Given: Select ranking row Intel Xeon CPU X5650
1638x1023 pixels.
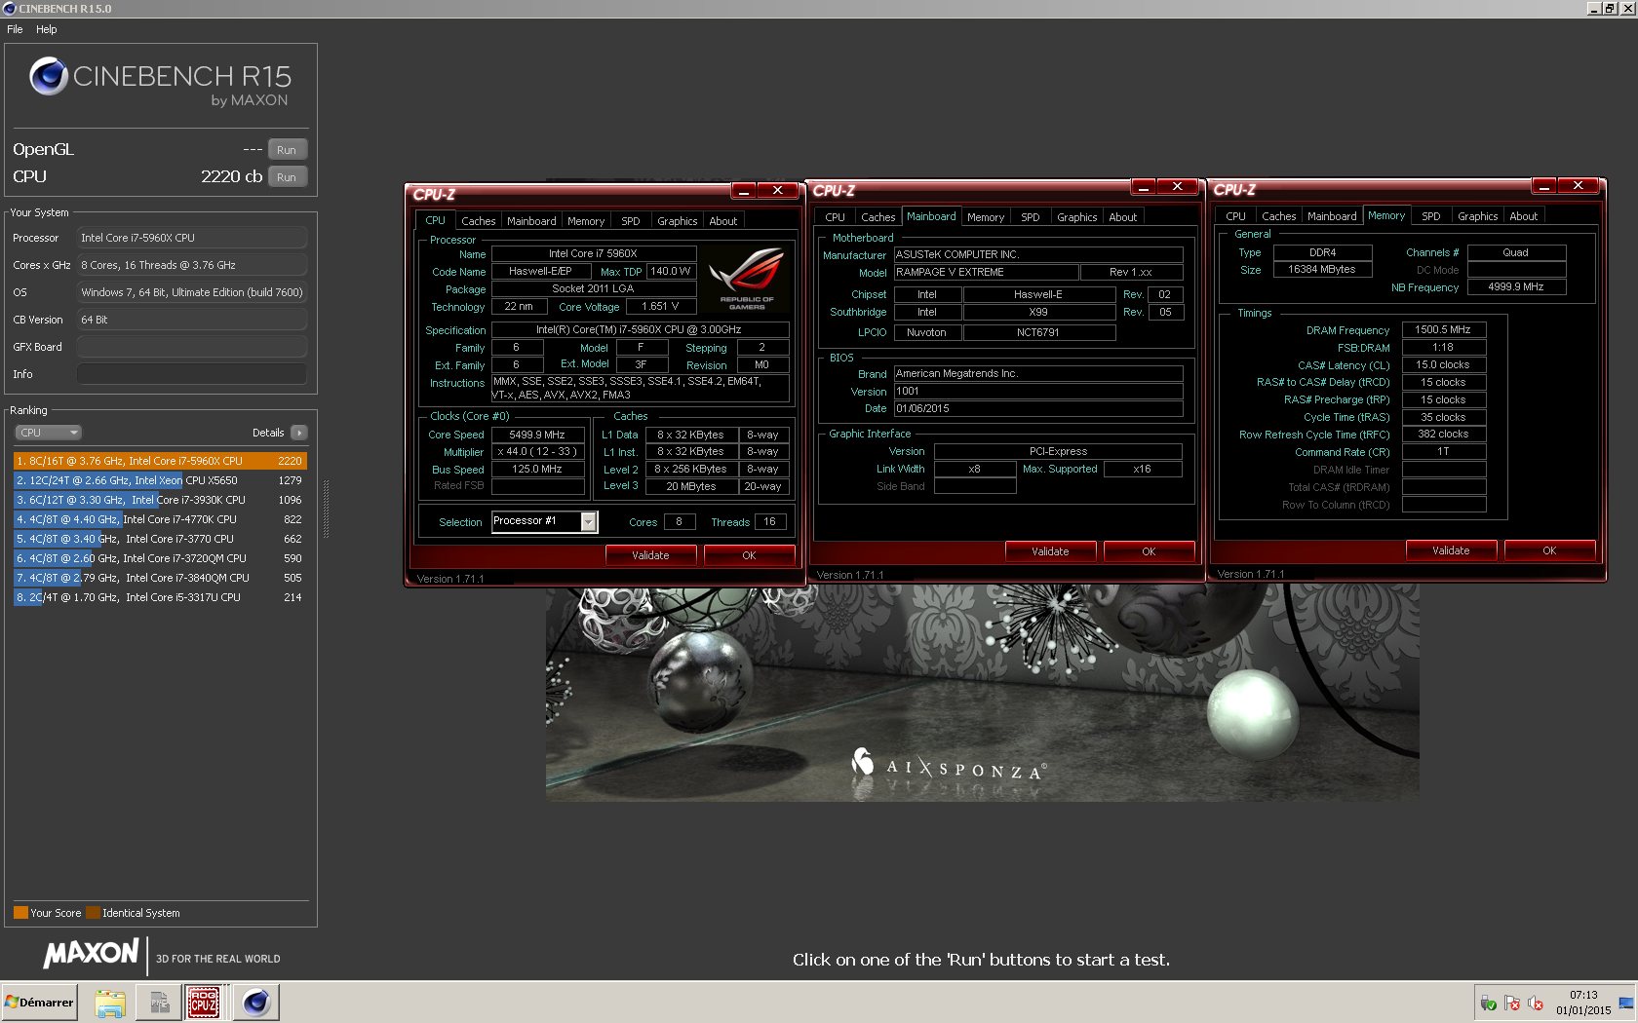Looking at the screenshot, I should coord(160,480).
